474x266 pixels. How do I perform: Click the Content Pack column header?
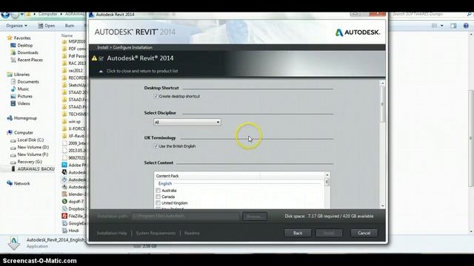point(207,176)
